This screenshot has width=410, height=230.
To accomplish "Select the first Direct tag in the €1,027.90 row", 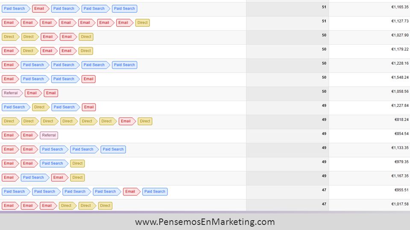I will click(x=10, y=37).
